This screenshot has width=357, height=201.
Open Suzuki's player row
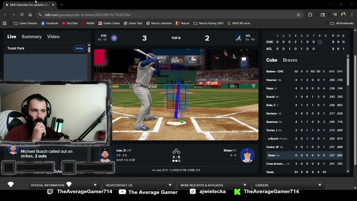click(304, 97)
